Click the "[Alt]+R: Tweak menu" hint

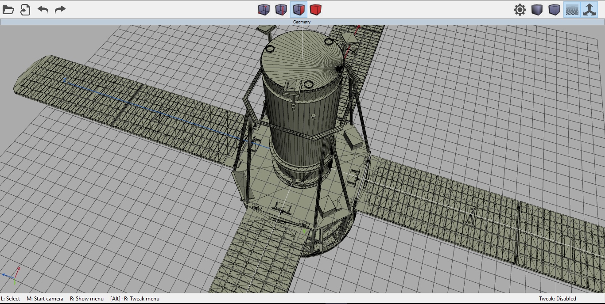click(x=135, y=299)
